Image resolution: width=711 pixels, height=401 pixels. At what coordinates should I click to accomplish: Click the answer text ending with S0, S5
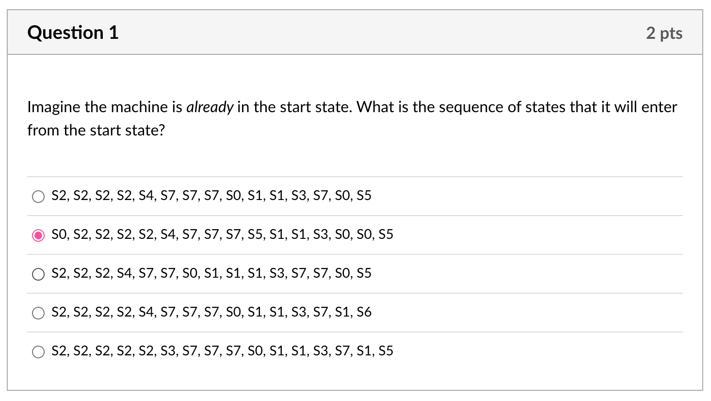(x=211, y=196)
